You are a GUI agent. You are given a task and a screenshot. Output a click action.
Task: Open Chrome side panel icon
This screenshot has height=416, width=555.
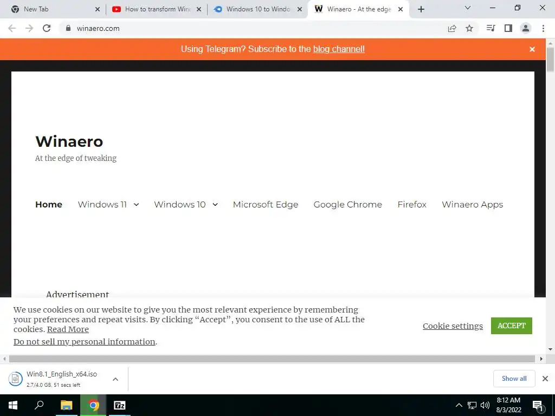508,28
